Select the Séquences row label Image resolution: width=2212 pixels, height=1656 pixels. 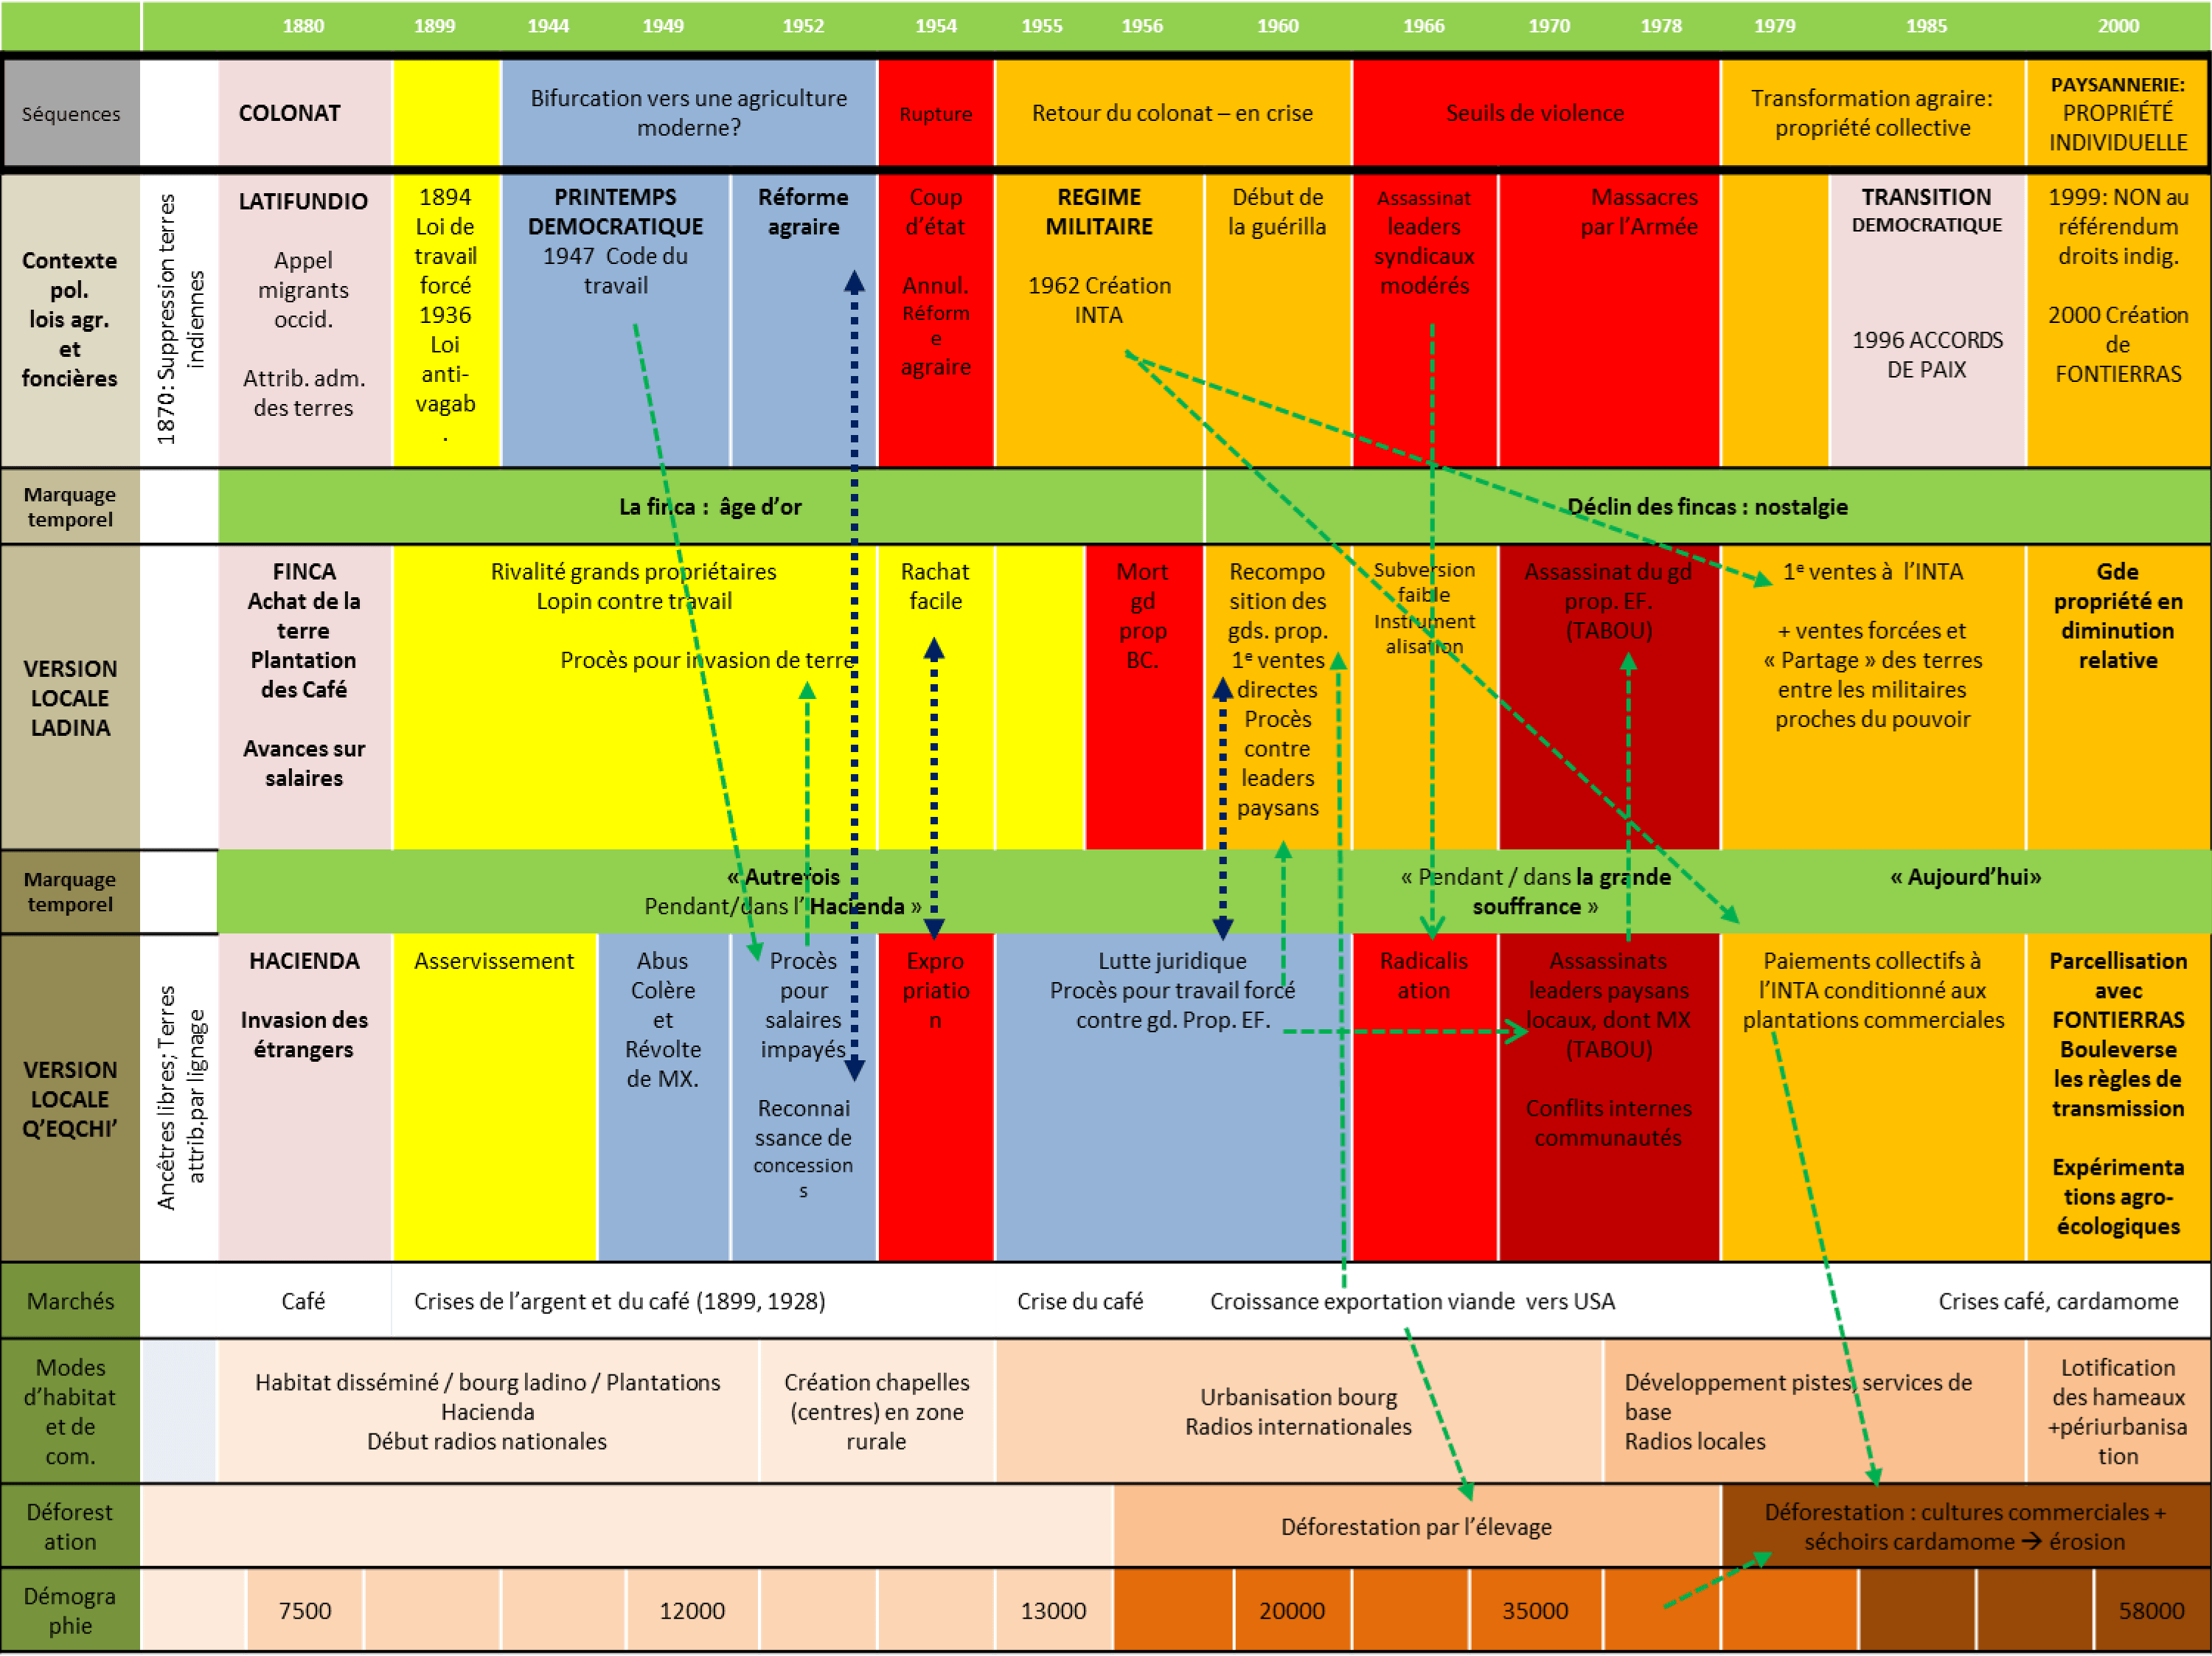point(71,113)
